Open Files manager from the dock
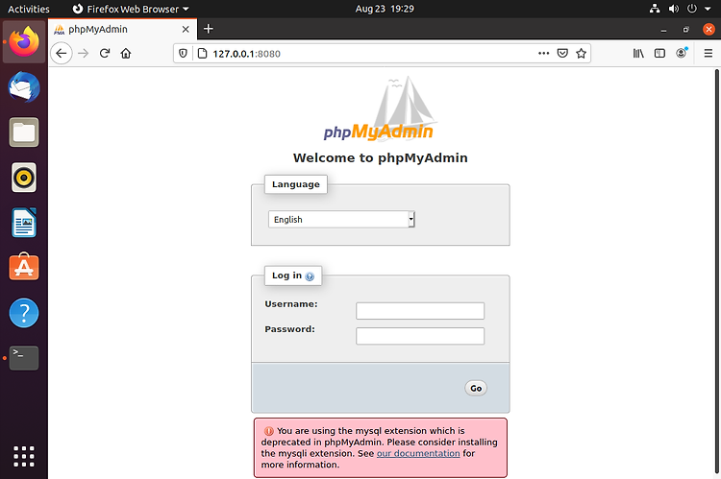721x479 pixels. point(24,132)
